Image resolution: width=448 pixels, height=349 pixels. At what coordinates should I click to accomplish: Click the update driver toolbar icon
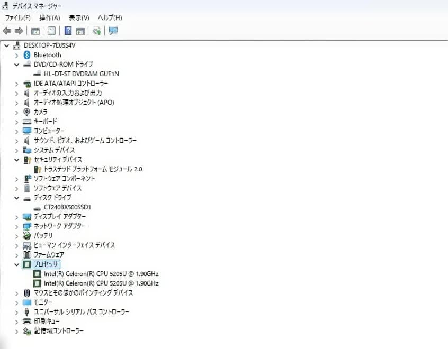tap(96, 31)
